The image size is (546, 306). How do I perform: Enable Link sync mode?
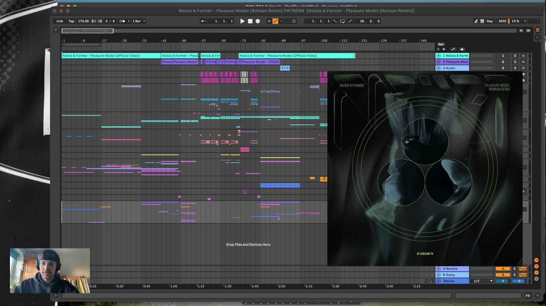coord(59,21)
